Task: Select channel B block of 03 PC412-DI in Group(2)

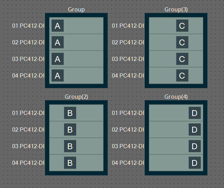Action: 70,146
